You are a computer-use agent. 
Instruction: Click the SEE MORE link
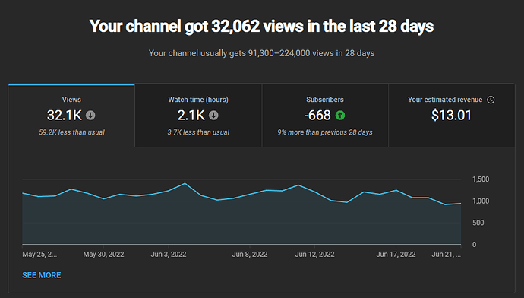point(42,275)
